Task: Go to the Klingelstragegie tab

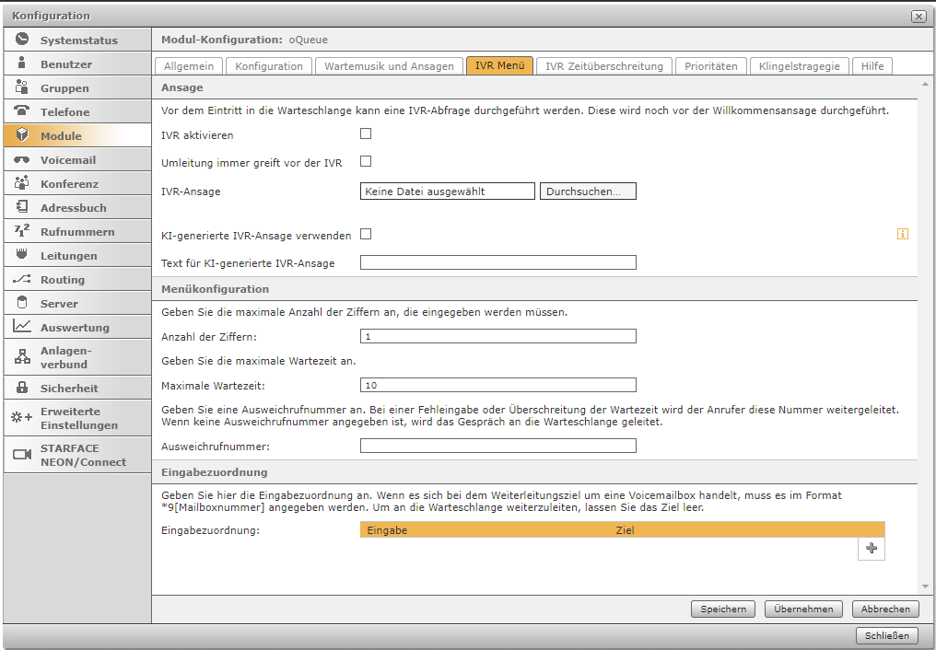Action: 800,66
